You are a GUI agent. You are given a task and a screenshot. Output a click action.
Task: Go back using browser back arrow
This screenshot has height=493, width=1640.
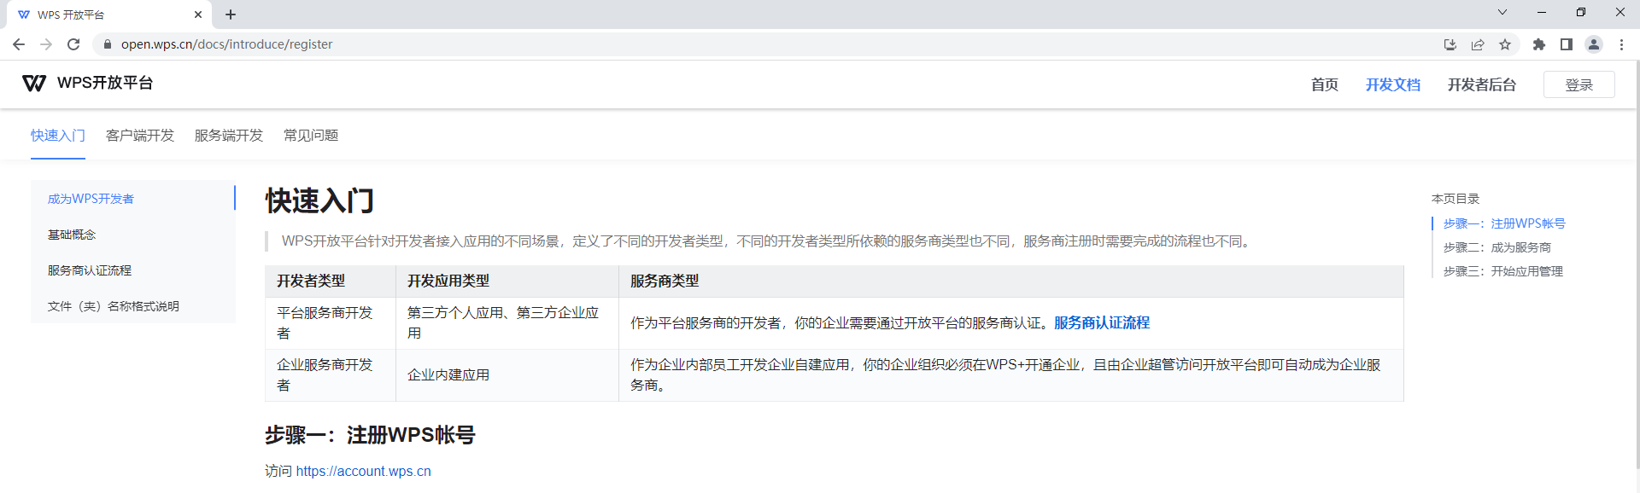(19, 44)
